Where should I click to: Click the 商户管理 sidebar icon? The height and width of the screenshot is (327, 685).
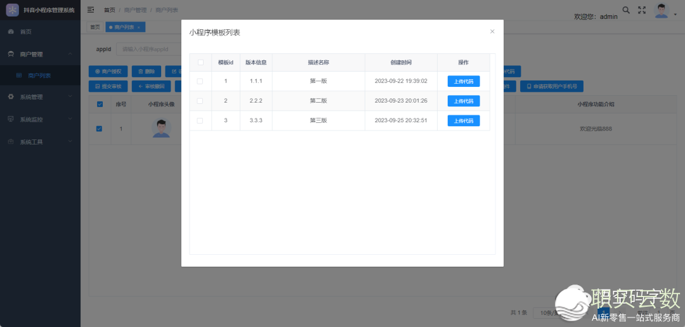coord(11,54)
